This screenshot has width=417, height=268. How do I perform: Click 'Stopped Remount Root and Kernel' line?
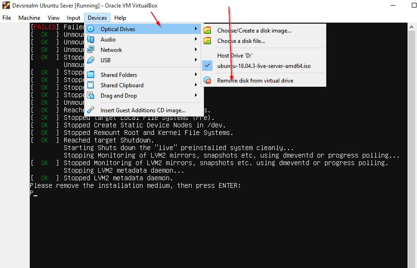(x=148, y=133)
